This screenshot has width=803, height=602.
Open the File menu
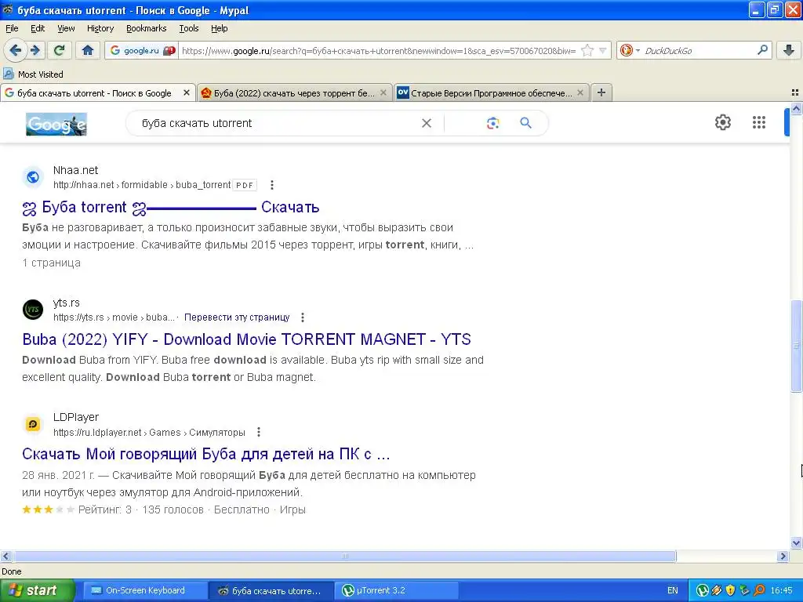click(x=12, y=28)
